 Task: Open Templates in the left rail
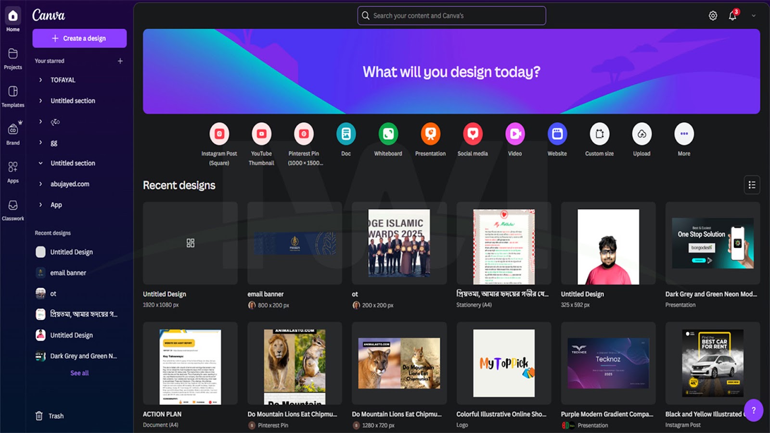tap(13, 91)
